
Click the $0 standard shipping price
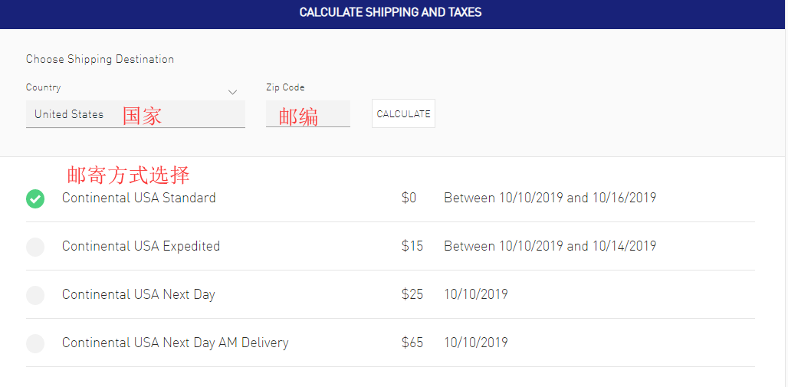[x=409, y=198]
